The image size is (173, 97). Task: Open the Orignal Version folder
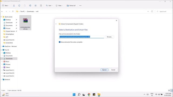click(x=10, y=31)
